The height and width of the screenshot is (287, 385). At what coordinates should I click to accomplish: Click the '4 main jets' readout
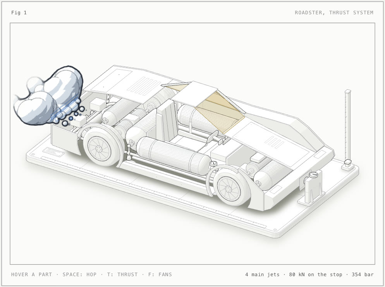(x=262, y=275)
